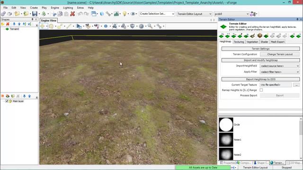Open the Extras menu
The image size is (303, 170).
coord(80,8)
